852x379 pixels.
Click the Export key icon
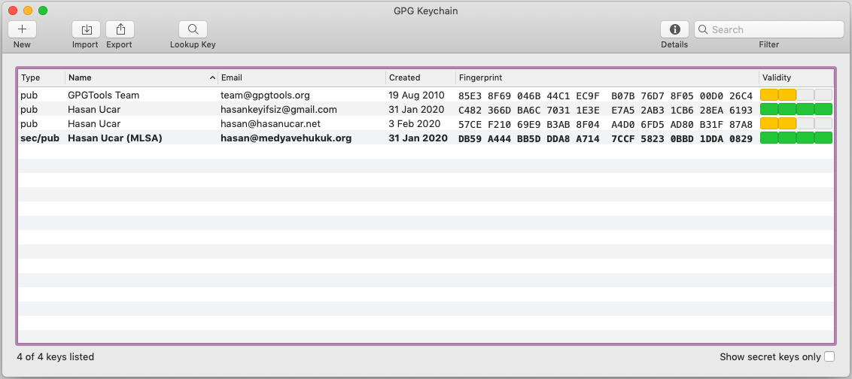tap(120, 29)
